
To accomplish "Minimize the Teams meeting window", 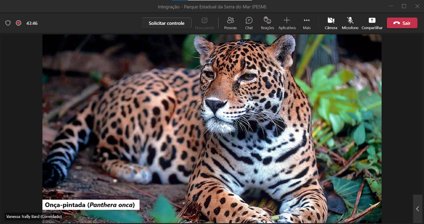I will point(391,6).
